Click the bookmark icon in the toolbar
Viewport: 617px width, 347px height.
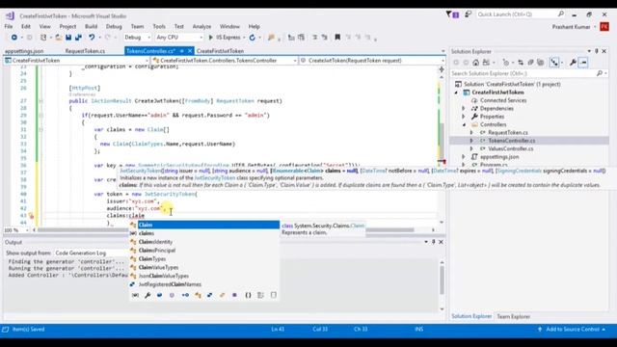(x=337, y=38)
